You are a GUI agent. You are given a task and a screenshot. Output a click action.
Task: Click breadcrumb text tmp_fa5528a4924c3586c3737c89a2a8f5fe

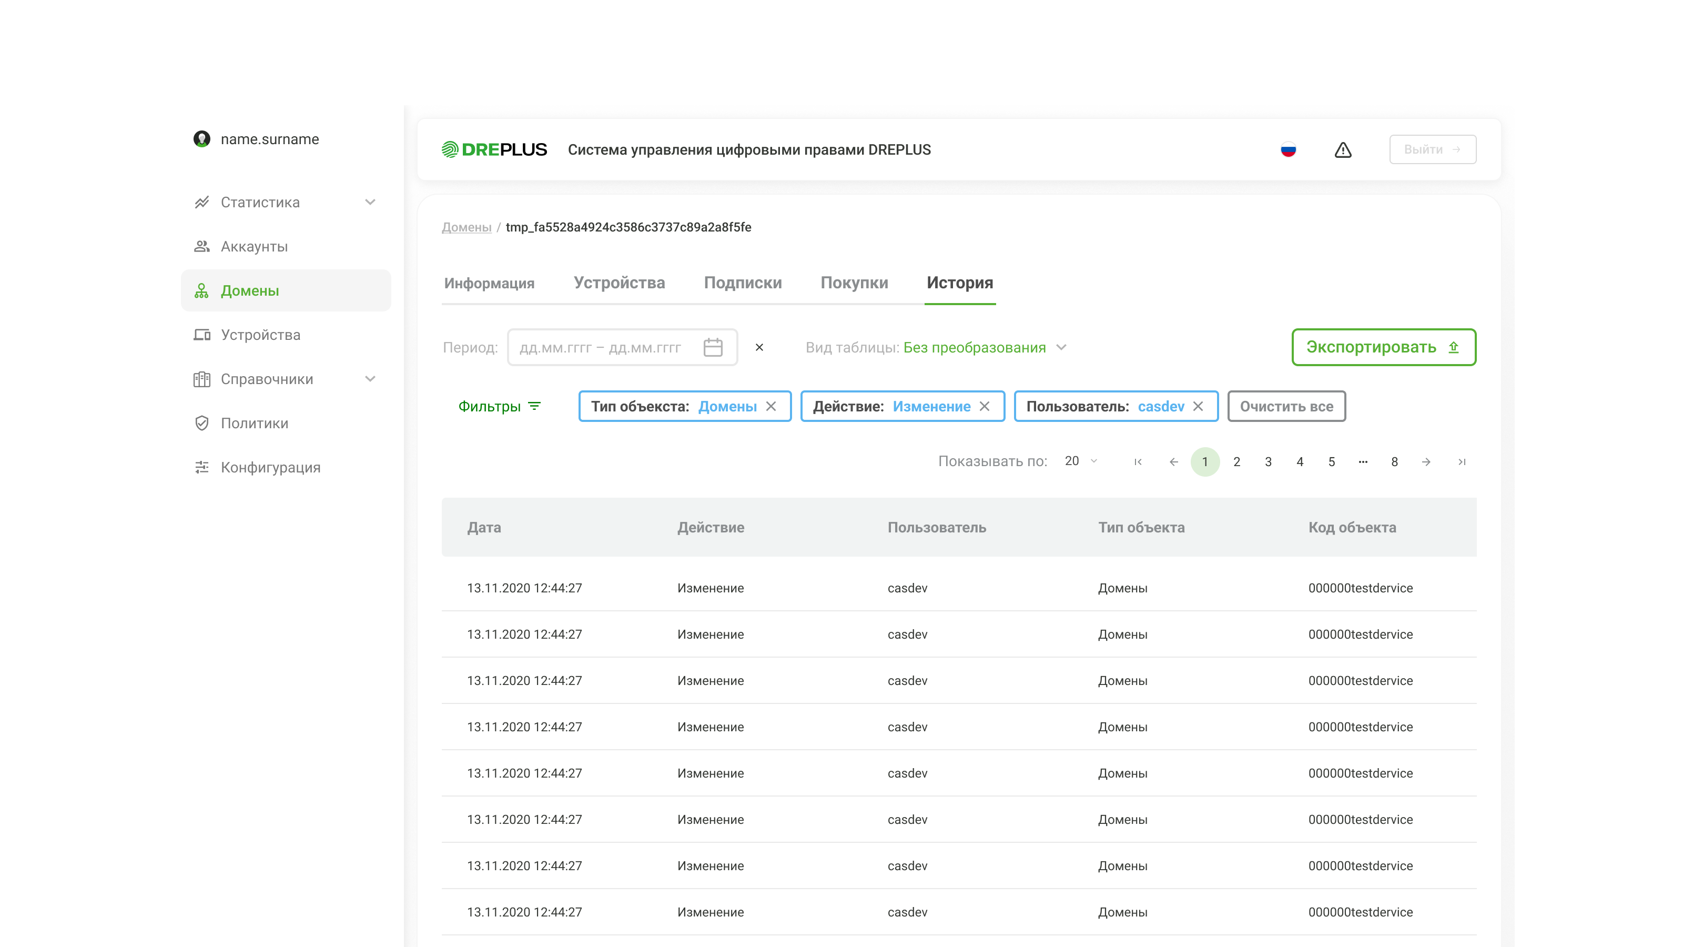coord(628,227)
